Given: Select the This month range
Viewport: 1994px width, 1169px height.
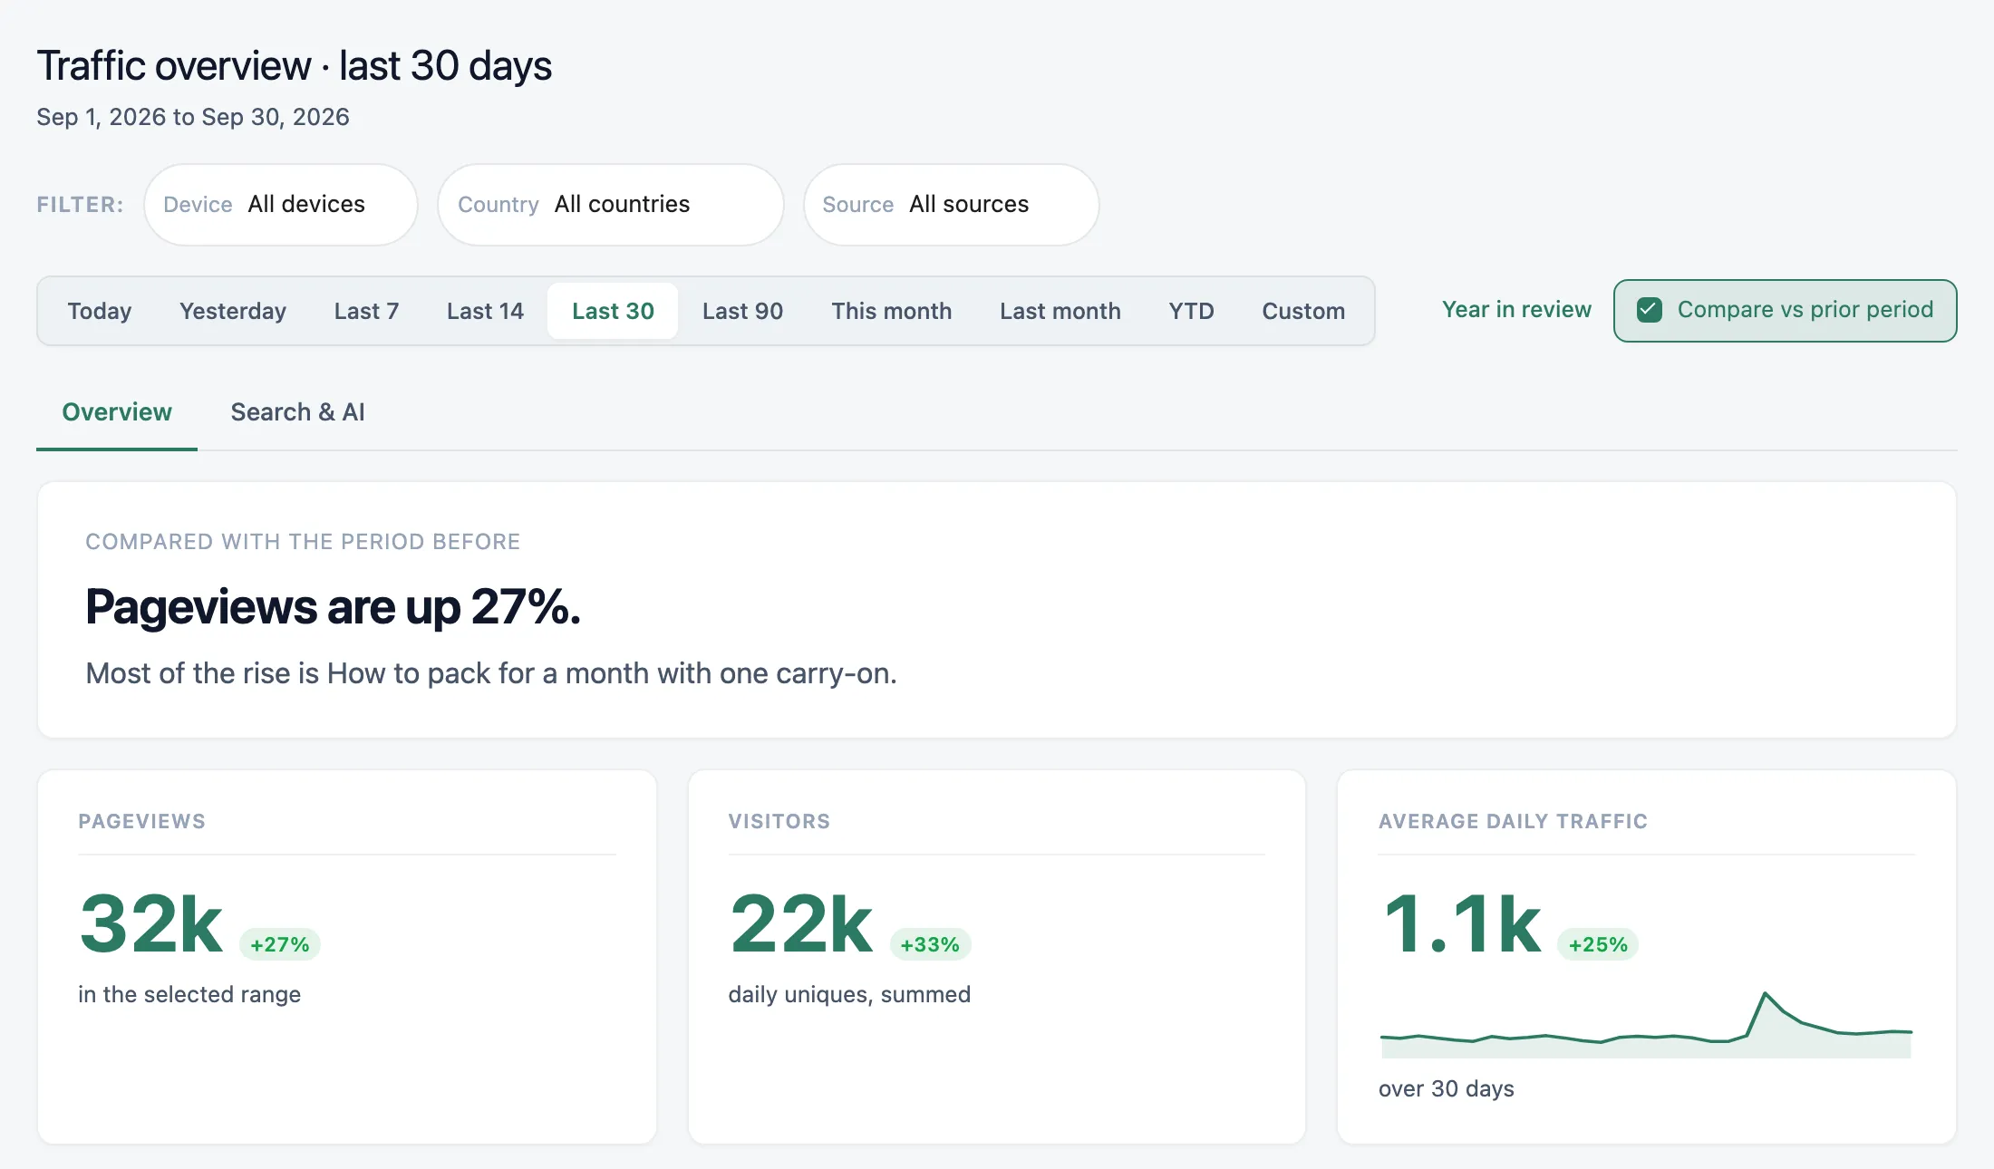Looking at the screenshot, I should click(892, 311).
